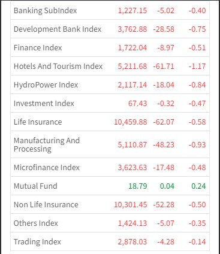Click Trading Index percent change -0.14
This screenshot has height=254, width=220.
click(197, 242)
